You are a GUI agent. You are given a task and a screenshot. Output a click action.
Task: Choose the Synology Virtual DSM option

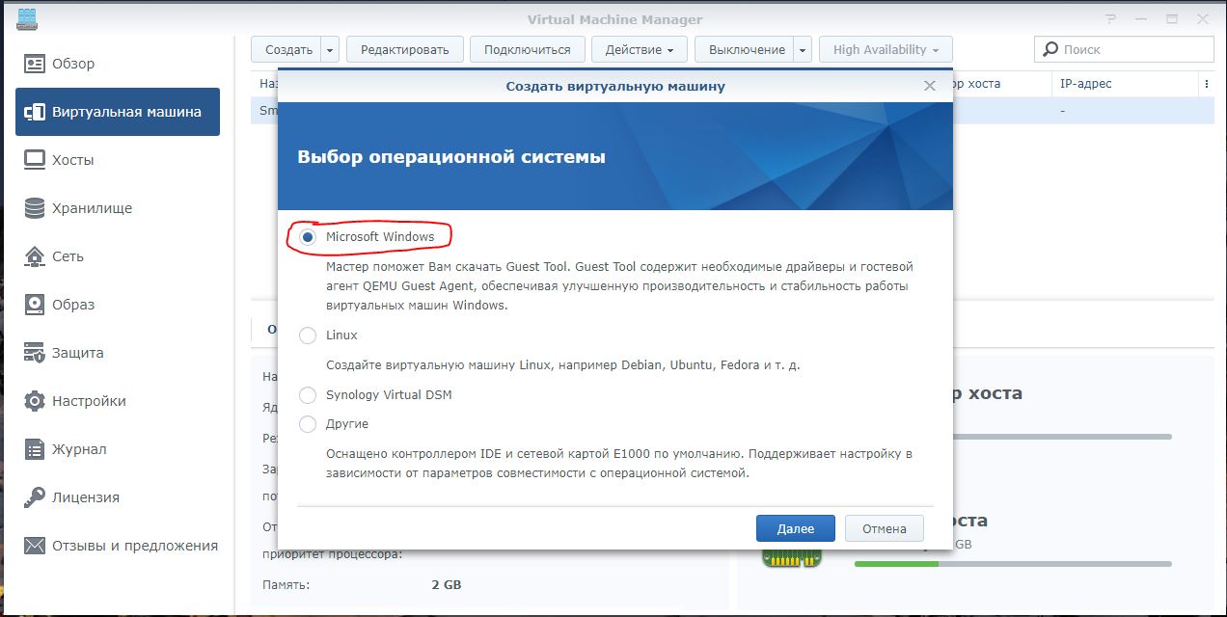point(307,394)
